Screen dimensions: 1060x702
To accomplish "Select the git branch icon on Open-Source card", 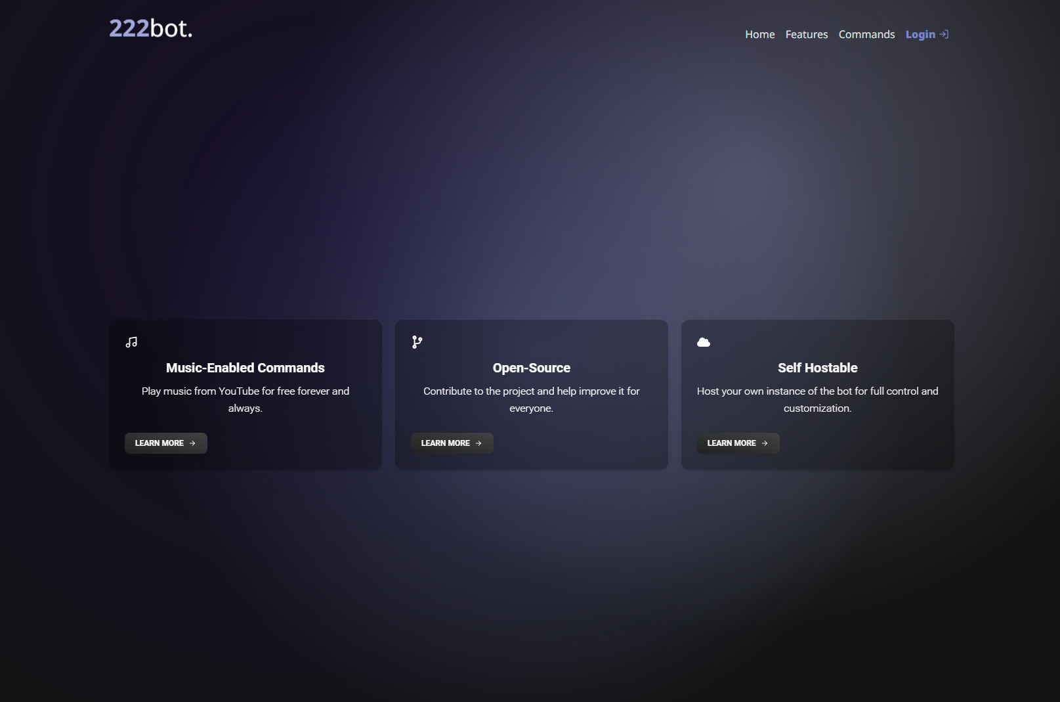I will (417, 342).
